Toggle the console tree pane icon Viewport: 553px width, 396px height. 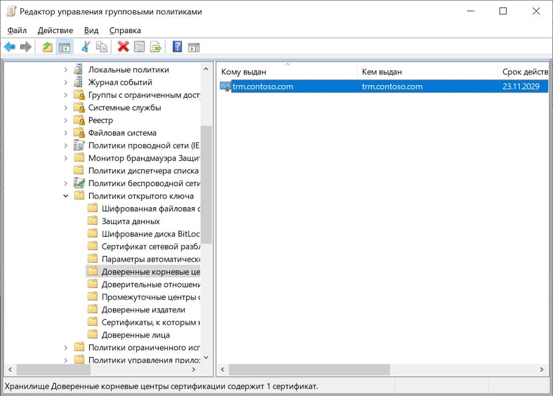click(64, 47)
